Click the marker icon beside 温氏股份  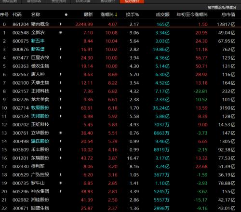tap(61, 141)
